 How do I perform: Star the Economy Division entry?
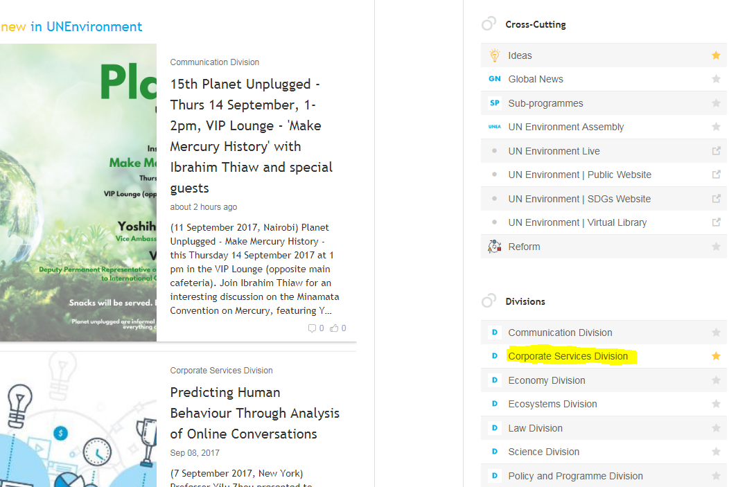716,380
